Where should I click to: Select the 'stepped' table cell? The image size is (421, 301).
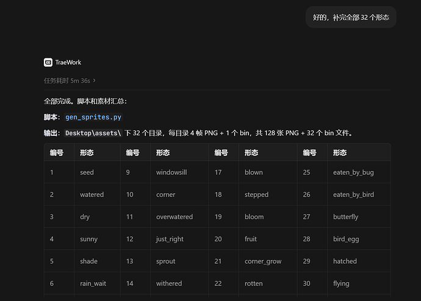268,194
